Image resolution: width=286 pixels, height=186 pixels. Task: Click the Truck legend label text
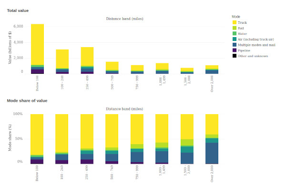(x=242, y=22)
